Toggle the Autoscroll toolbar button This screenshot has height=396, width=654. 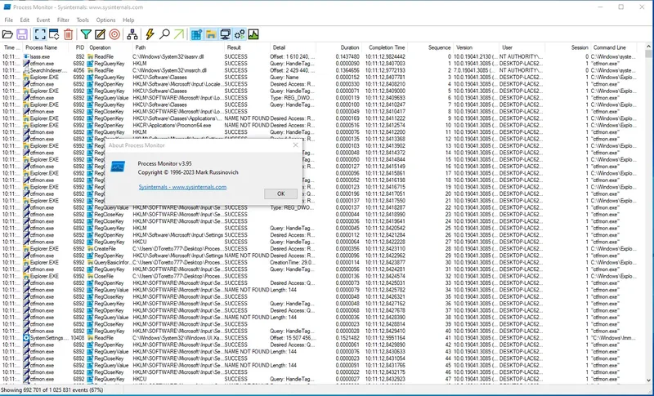pyautogui.click(x=54, y=34)
